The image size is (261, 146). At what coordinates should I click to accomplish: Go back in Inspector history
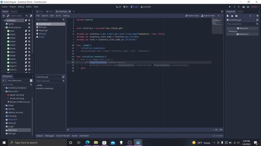250,16
